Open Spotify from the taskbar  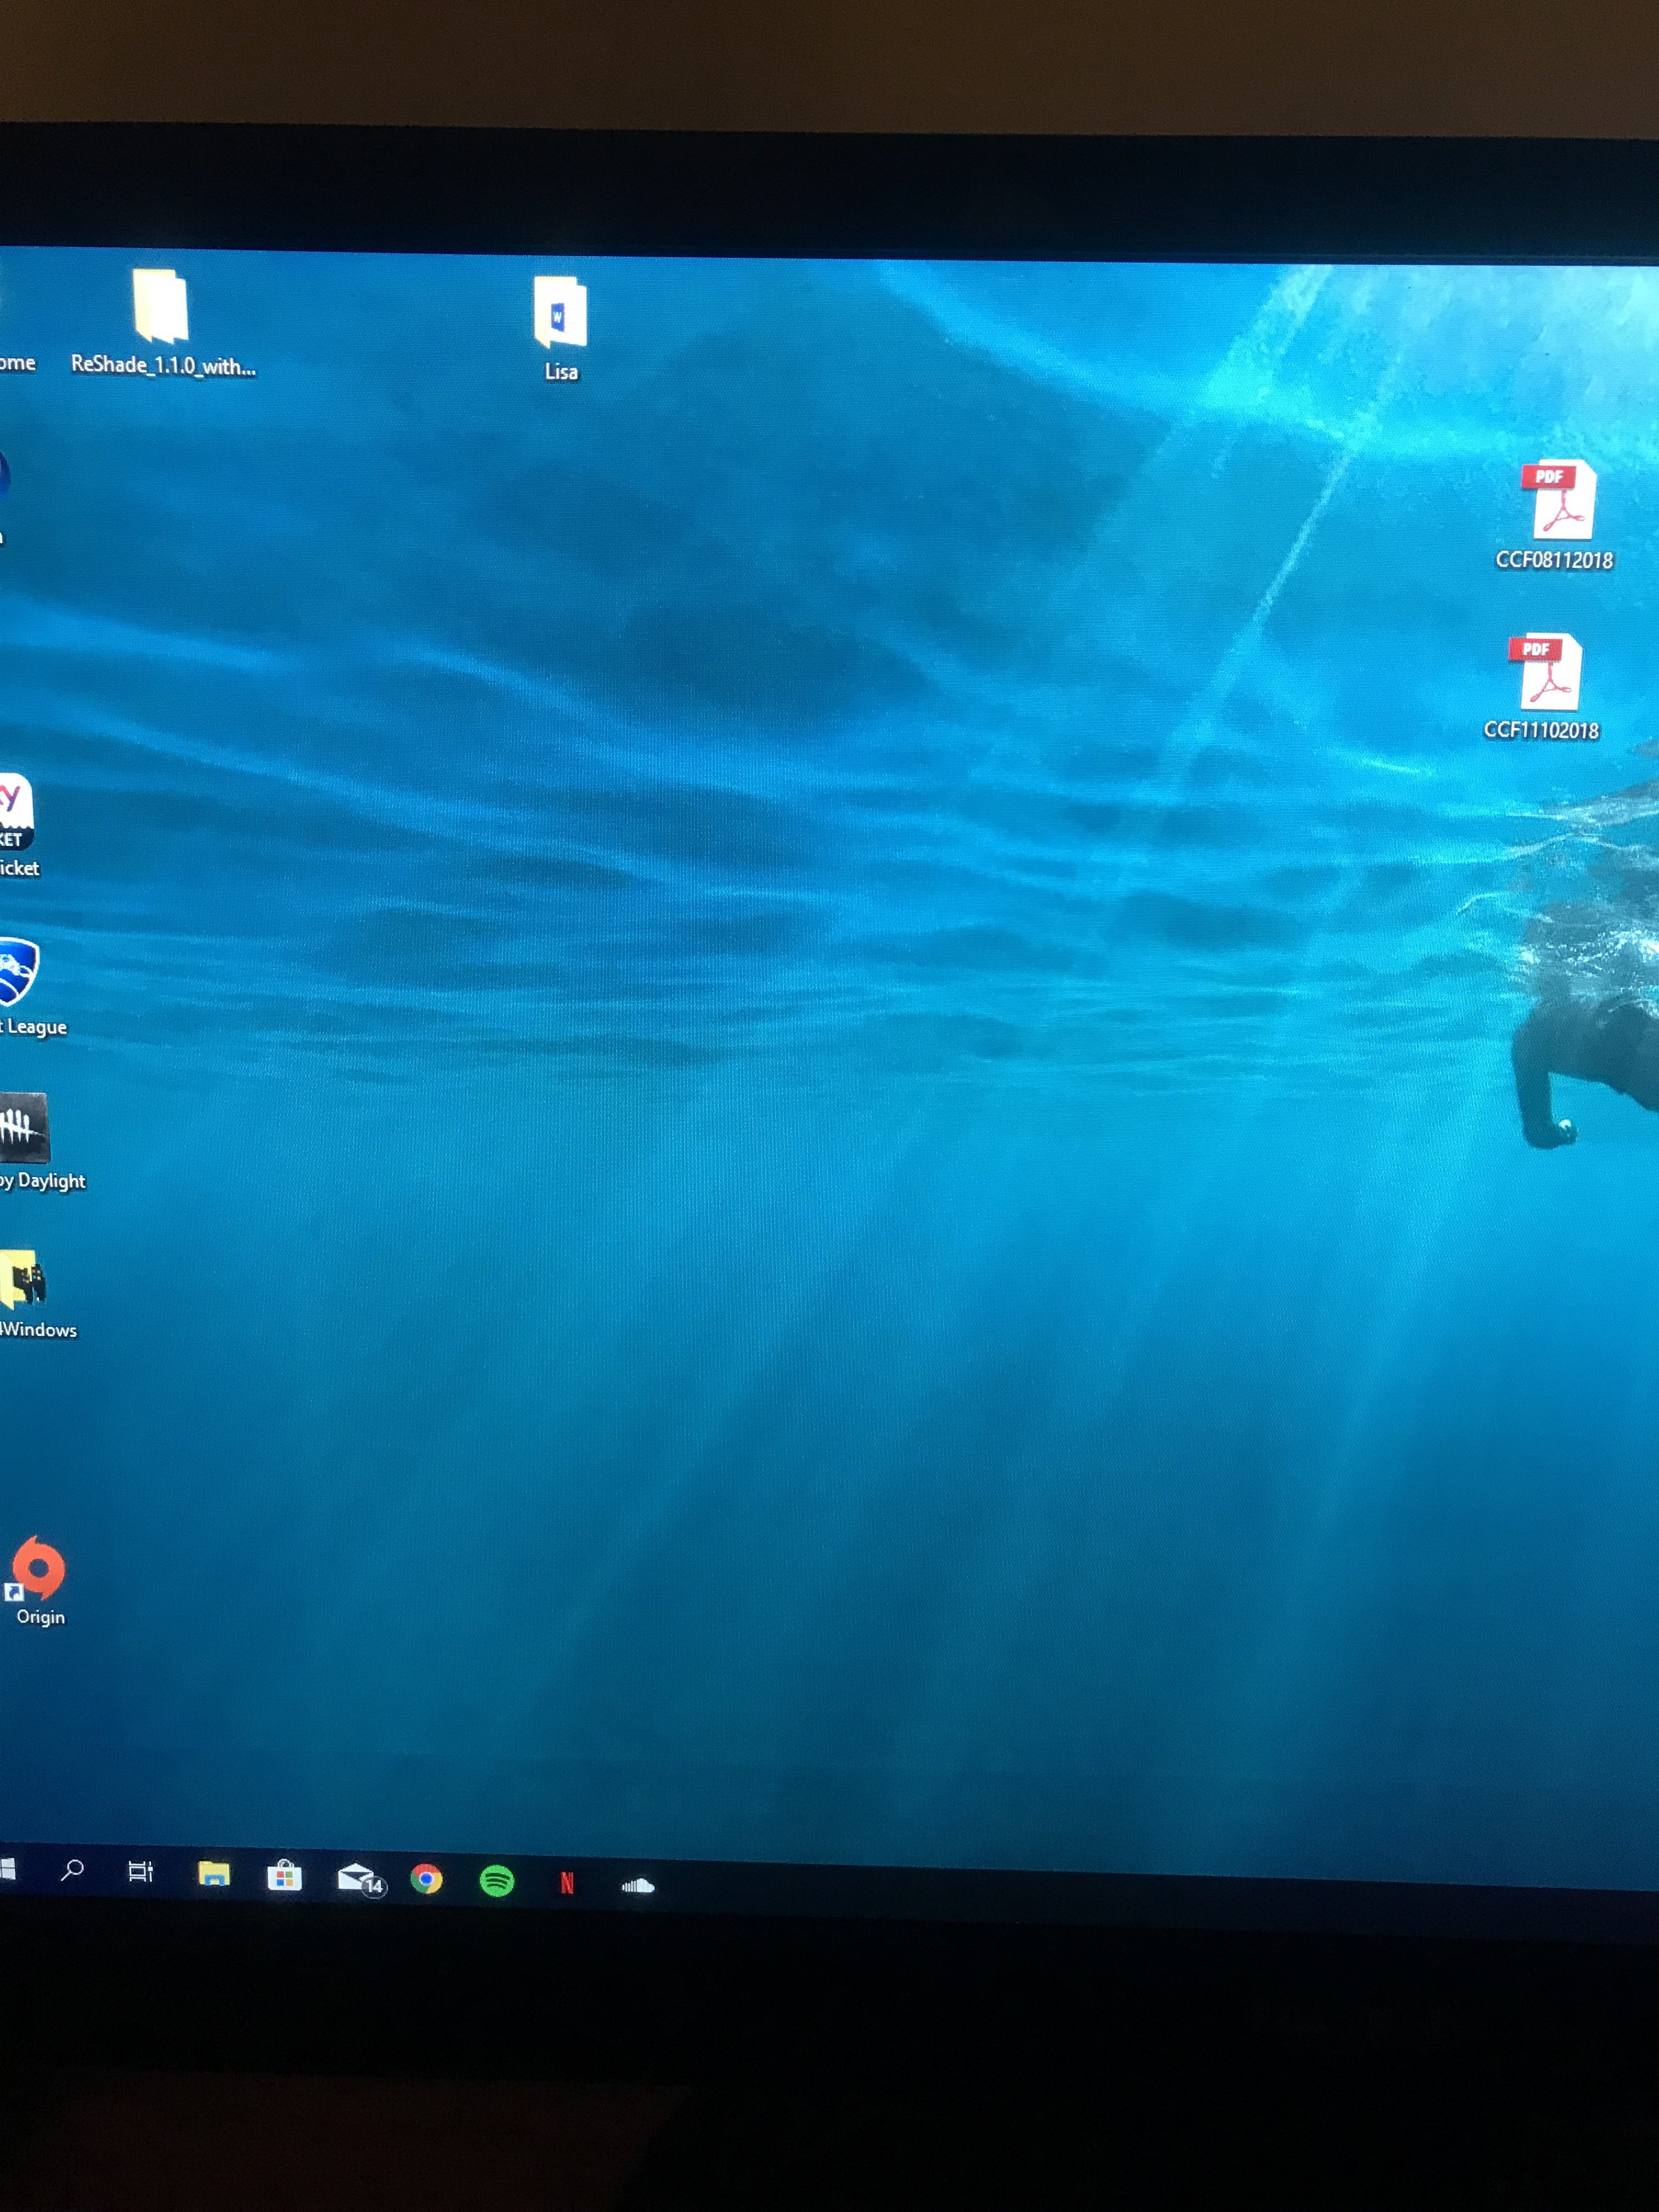[497, 1881]
